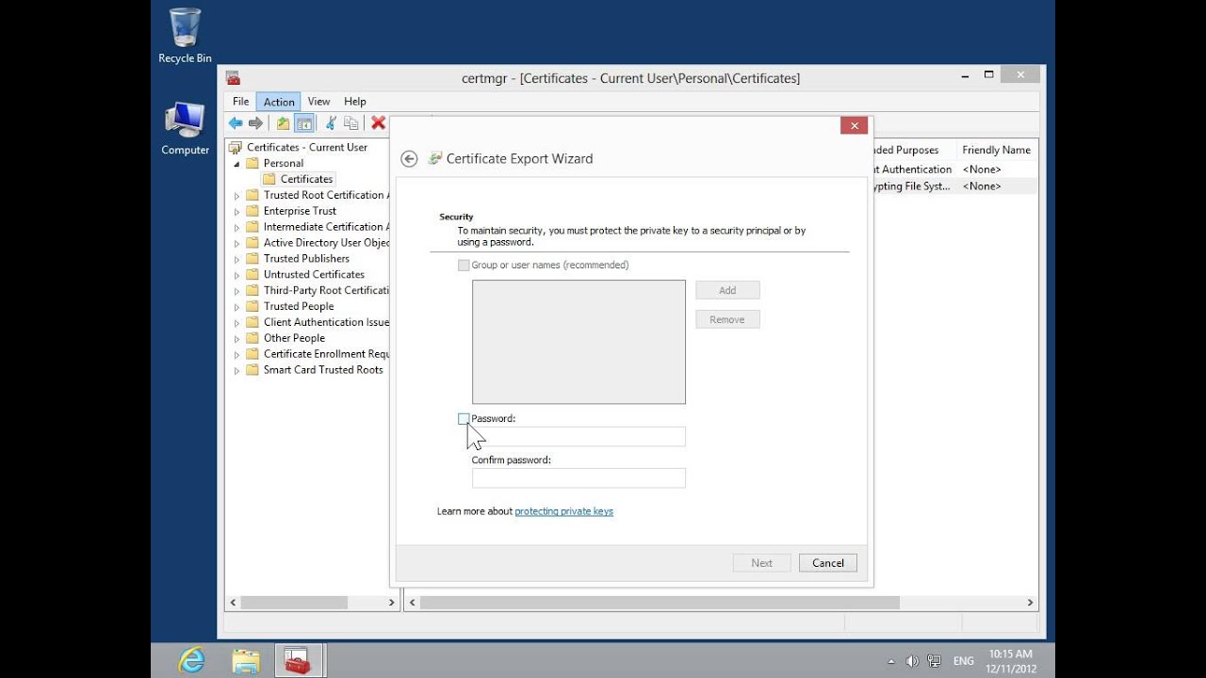The height and width of the screenshot is (678, 1206).
Task: Click the Certificate Export Wizard certificate icon
Action: click(434, 158)
